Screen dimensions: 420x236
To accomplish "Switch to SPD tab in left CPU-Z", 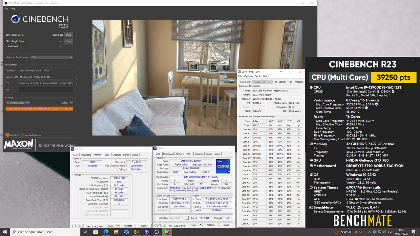I will tap(107, 155).
